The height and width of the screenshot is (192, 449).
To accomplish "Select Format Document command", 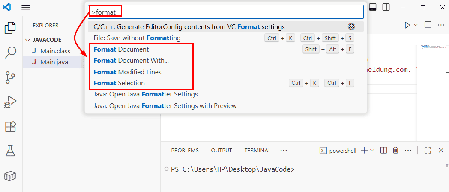I will (121, 49).
